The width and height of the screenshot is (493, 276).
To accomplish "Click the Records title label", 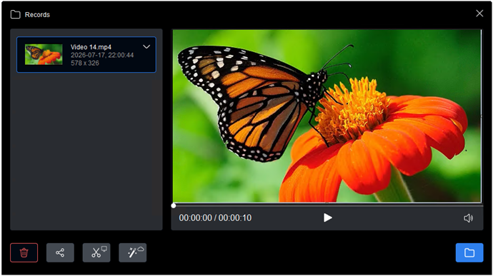I will [37, 15].
